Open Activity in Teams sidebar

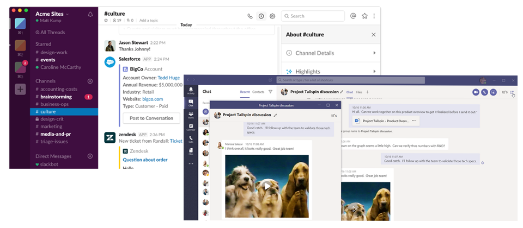click(191, 91)
